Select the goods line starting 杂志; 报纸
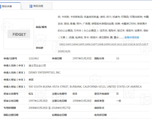Viewport: 152px width, 119px height. click(102, 24)
